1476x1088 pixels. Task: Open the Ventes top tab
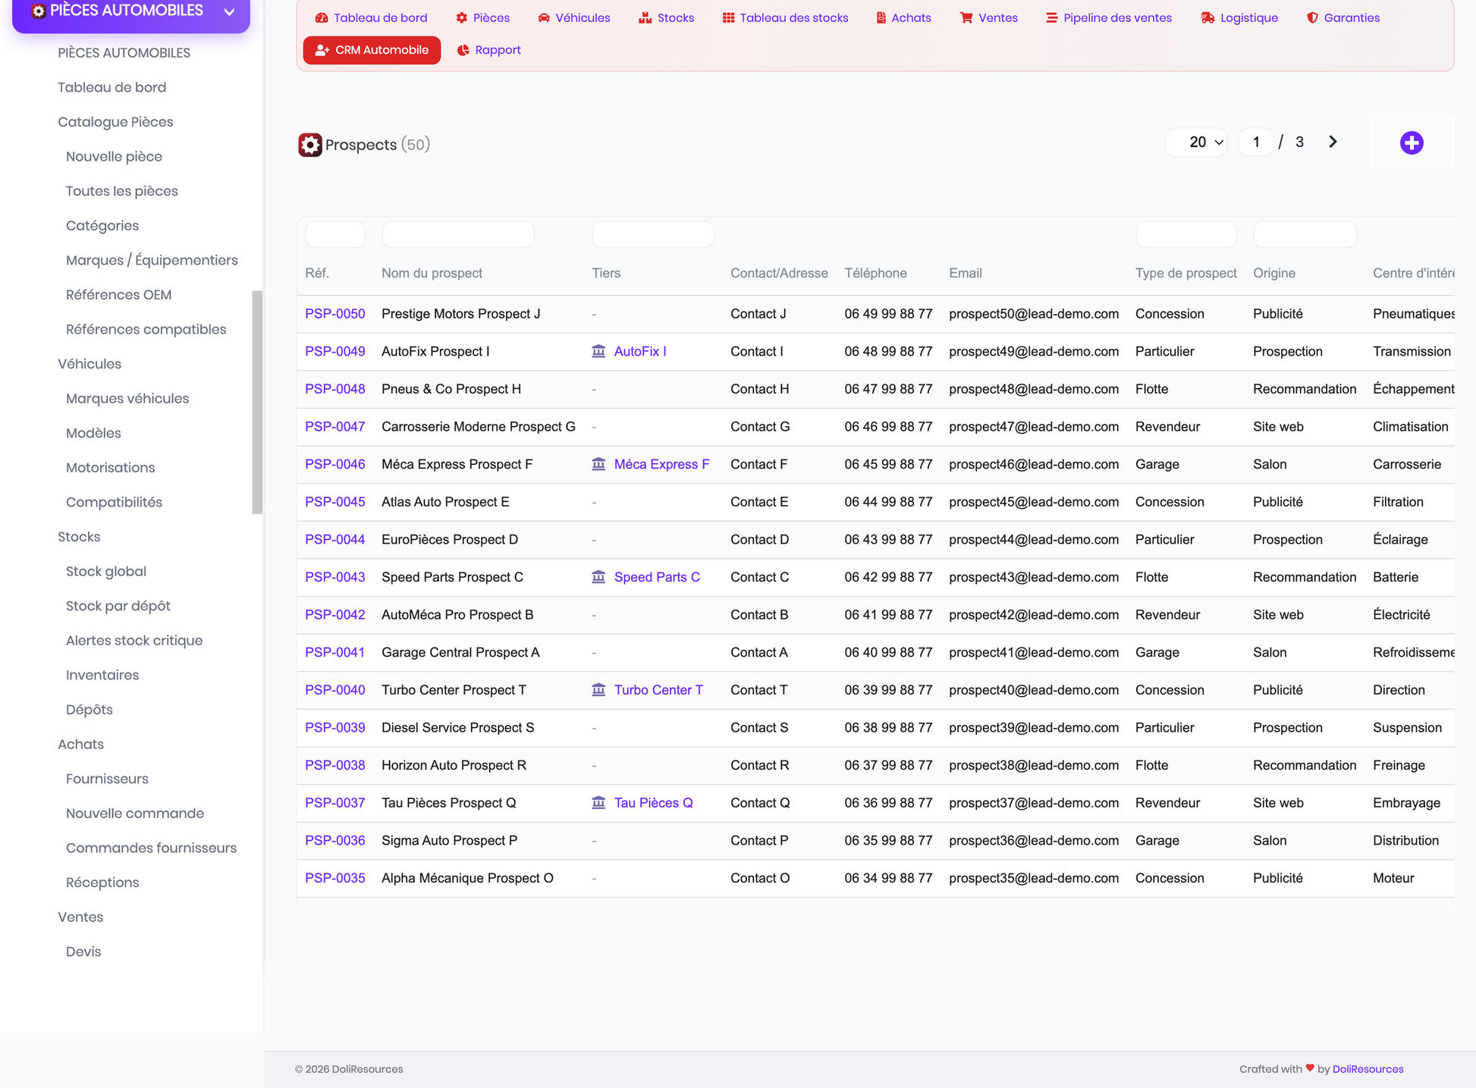coord(988,18)
